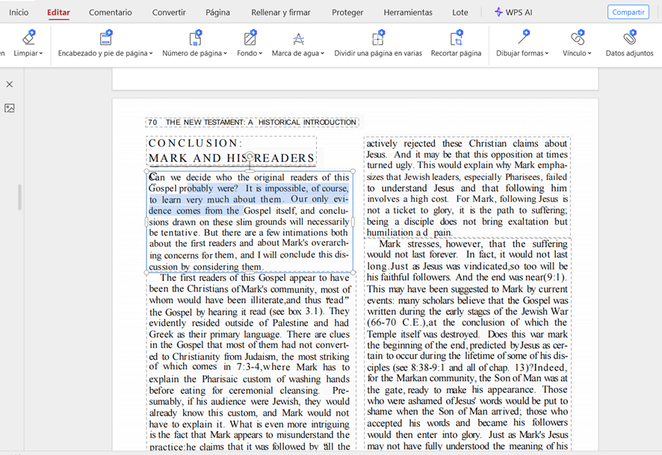The height and width of the screenshot is (455, 662).
Task: Click the Vínculo link icon
Action: 577,38
